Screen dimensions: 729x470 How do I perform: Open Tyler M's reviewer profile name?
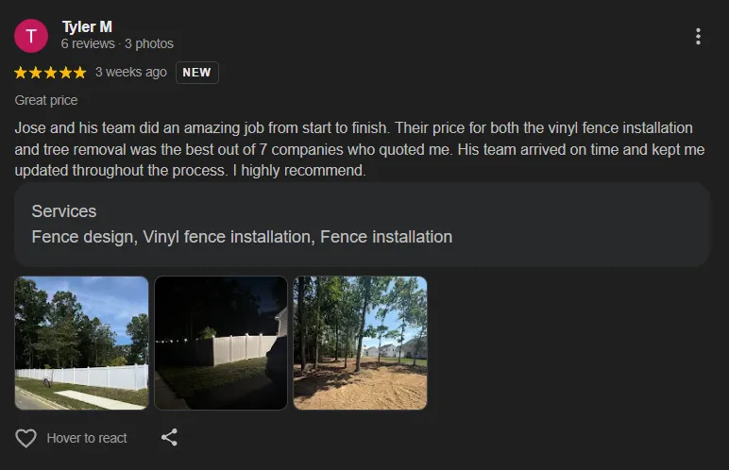(87, 26)
